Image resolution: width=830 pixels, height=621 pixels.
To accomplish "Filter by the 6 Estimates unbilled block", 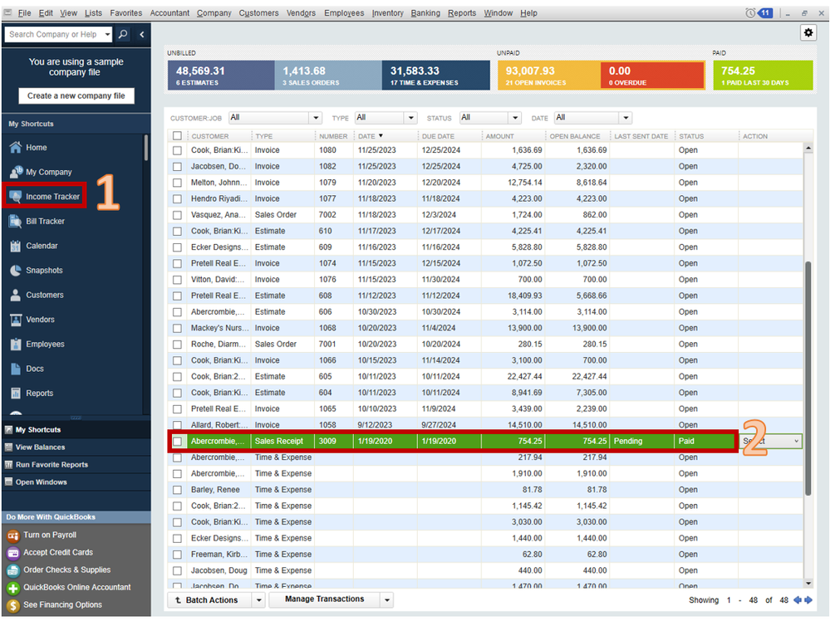I will click(221, 75).
